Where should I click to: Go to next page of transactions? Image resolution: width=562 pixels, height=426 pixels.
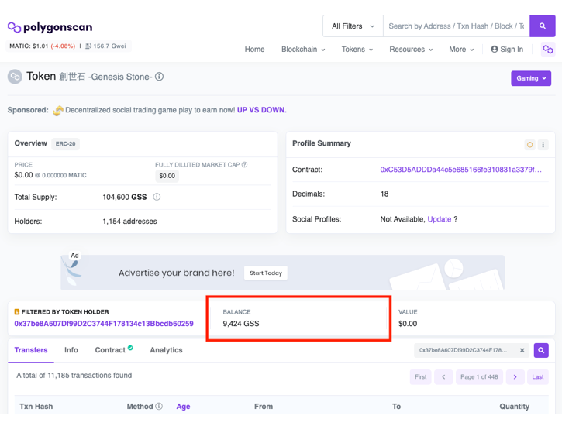coord(515,377)
